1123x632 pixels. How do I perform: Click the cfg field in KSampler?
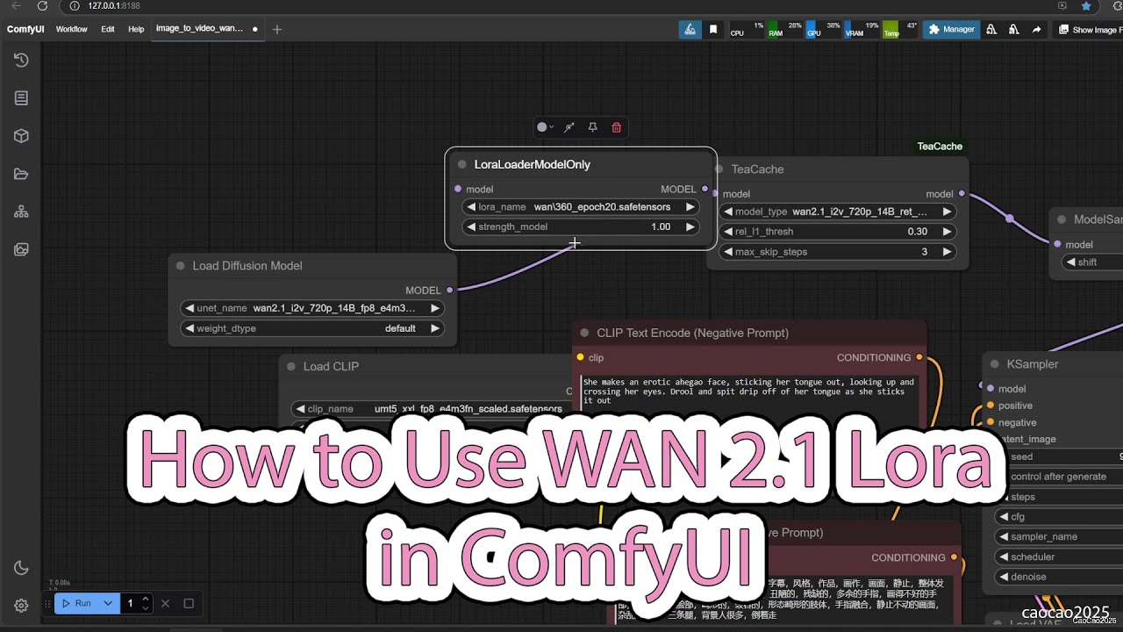click(x=1060, y=517)
